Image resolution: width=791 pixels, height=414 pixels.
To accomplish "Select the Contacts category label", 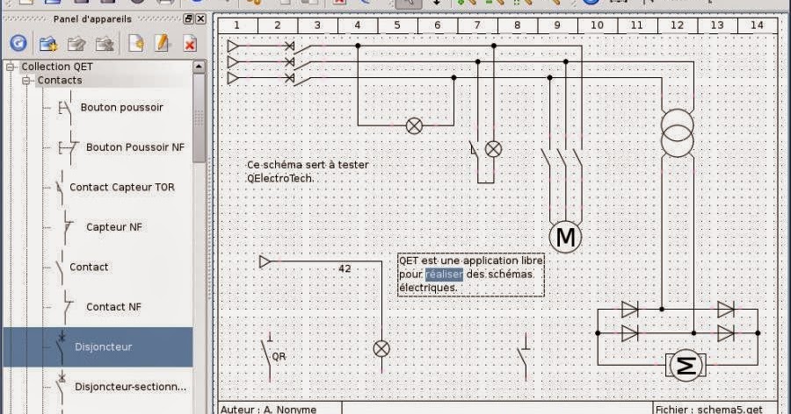I will pyautogui.click(x=60, y=80).
